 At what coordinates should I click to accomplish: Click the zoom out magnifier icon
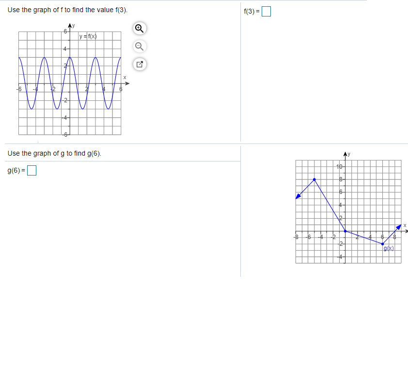click(139, 47)
